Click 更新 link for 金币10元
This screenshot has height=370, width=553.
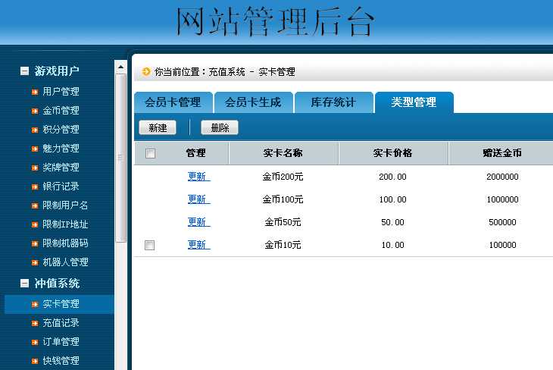(x=199, y=244)
